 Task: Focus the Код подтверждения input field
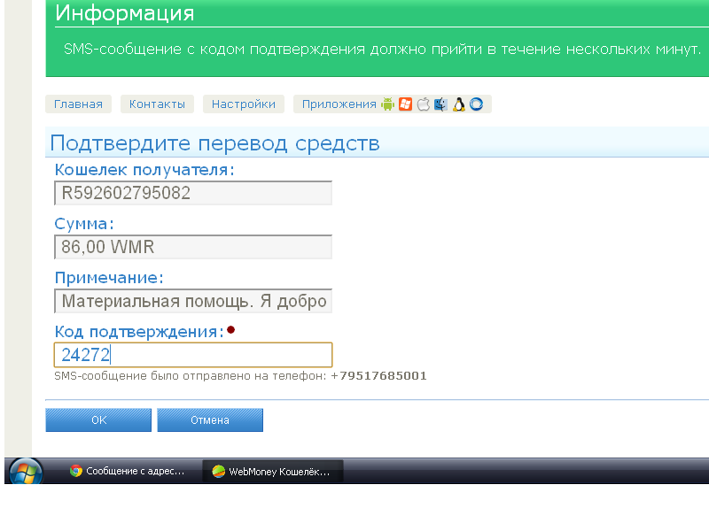193,355
